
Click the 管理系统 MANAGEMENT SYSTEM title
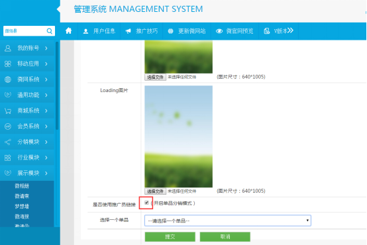click(138, 9)
